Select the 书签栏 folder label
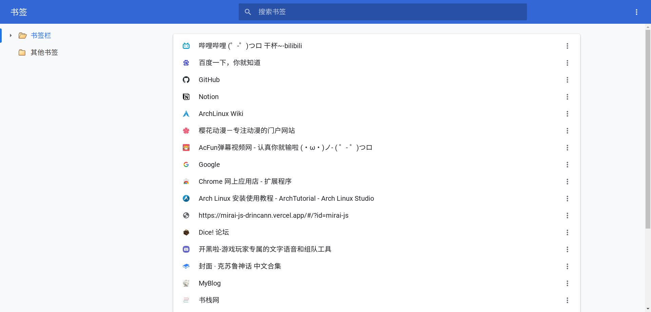 click(41, 36)
